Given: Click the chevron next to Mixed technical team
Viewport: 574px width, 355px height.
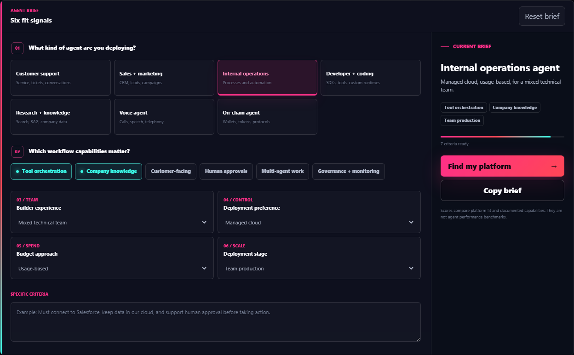Looking at the screenshot, I should pos(204,223).
